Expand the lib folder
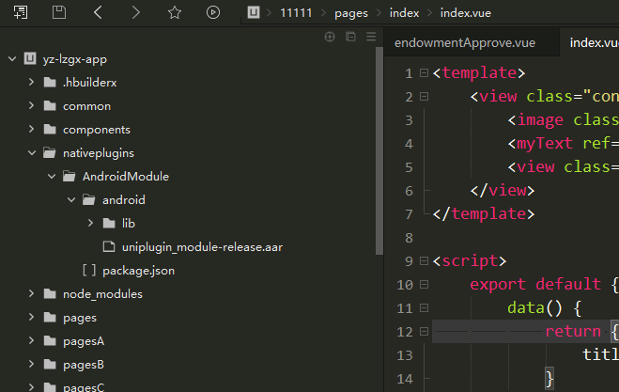Viewport: 619px width, 392px height. pyautogui.click(x=91, y=224)
